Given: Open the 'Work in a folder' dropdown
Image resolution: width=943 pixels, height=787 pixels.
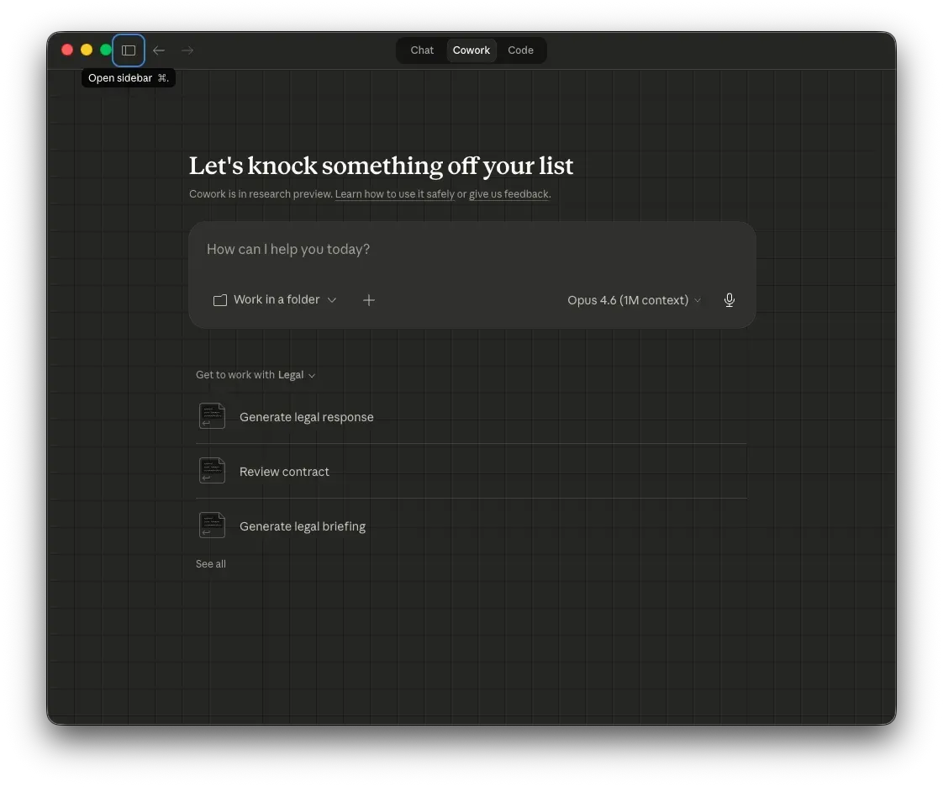Looking at the screenshot, I should tap(275, 299).
